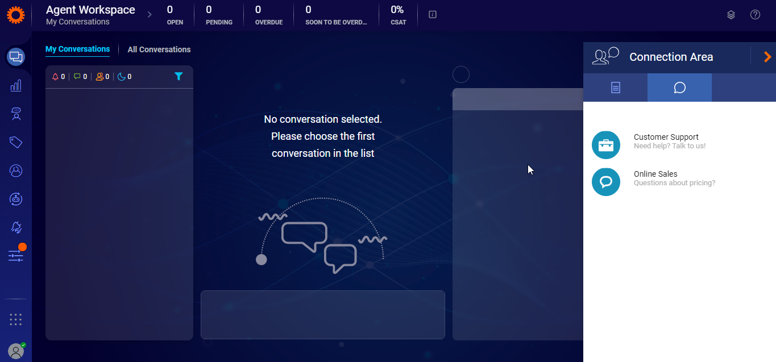
Task: Click the apps grid icon at sidebar bottom
Action: click(x=15, y=319)
